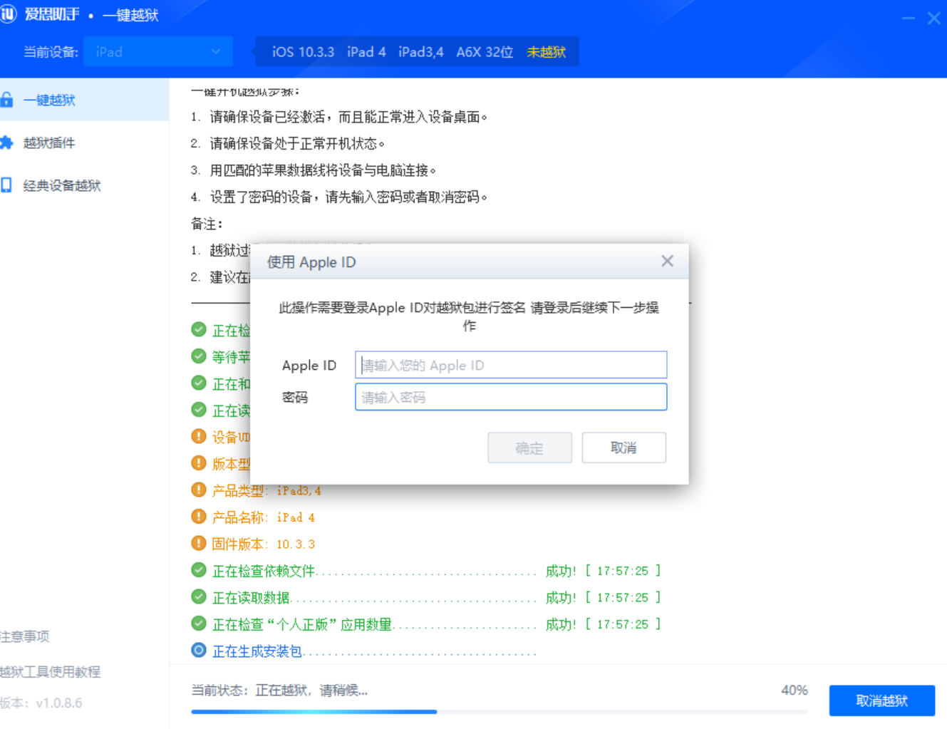Click blue progress icon beside 正在生成安装包
Viewport: 947px width, 729px height.
199,651
